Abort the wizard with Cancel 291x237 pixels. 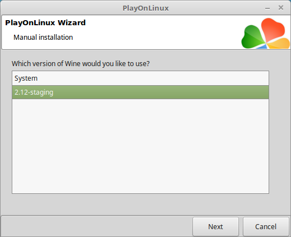click(266, 226)
